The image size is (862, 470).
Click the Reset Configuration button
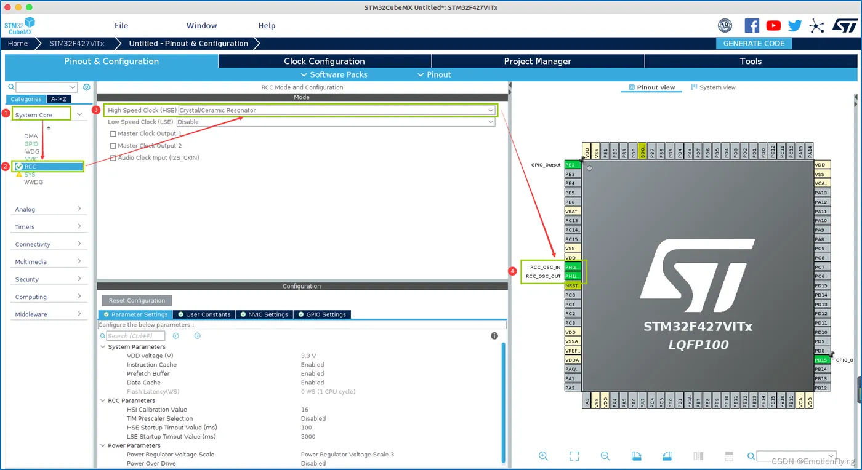click(137, 301)
